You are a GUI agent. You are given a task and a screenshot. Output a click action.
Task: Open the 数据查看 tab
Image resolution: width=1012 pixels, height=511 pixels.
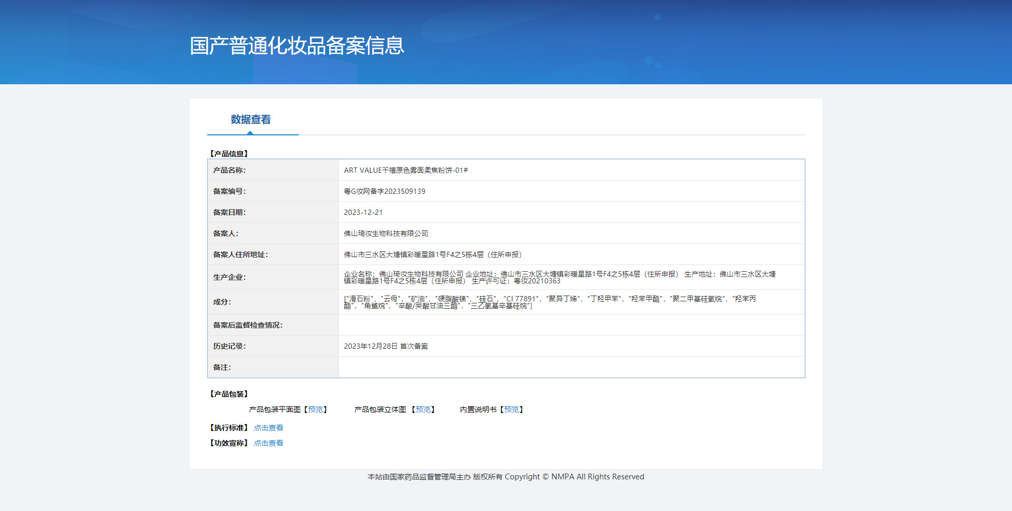251,120
